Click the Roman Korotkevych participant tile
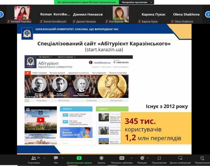This screenshot has height=166, width=210. (55, 14)
